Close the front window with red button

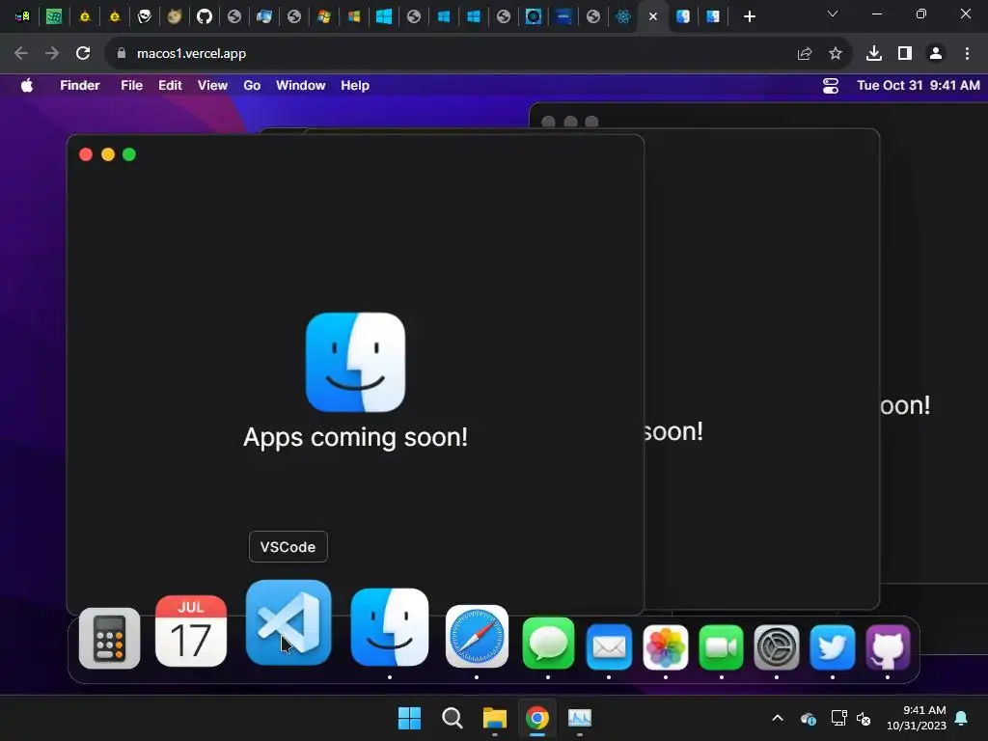86,154
